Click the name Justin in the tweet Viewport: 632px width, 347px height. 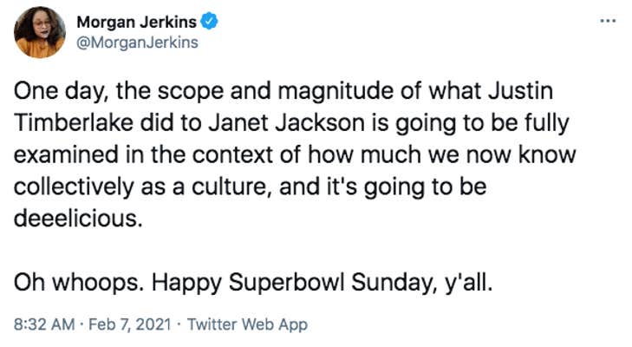pyautogui.click(x=520, y=90)
